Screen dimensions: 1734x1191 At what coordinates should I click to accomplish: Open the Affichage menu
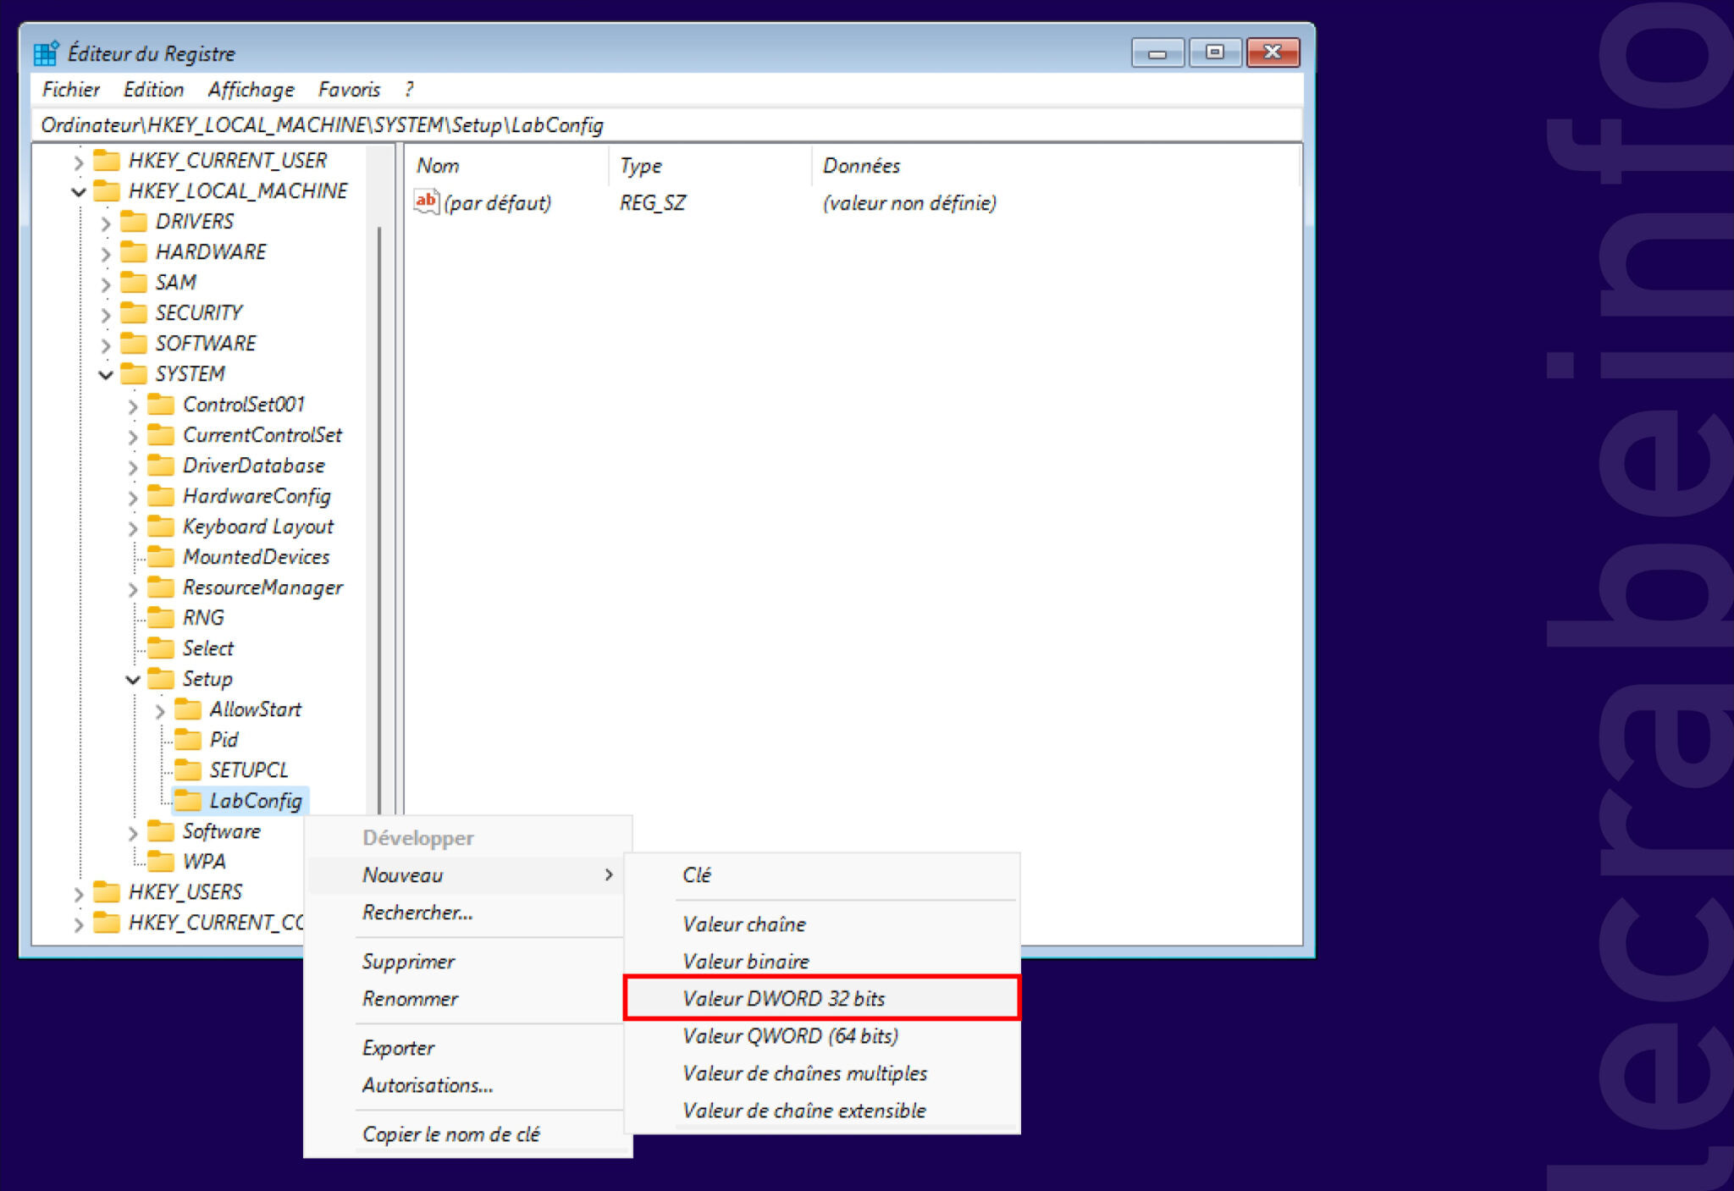coord(250,89)
